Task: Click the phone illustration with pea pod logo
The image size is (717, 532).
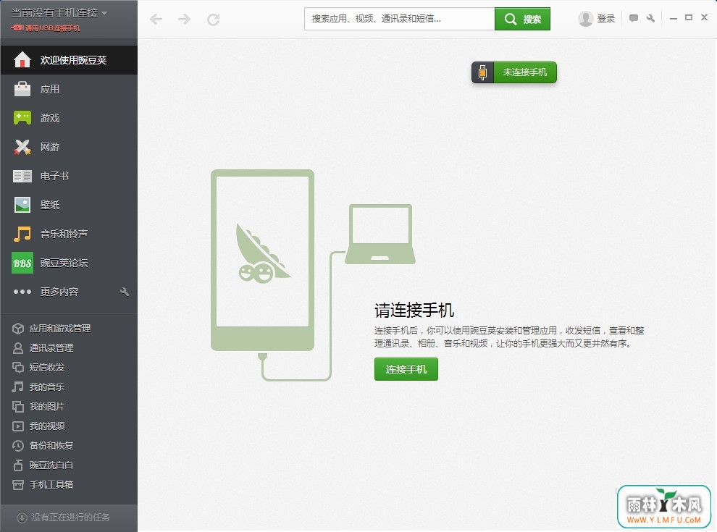Action: [x=262, y=260]
